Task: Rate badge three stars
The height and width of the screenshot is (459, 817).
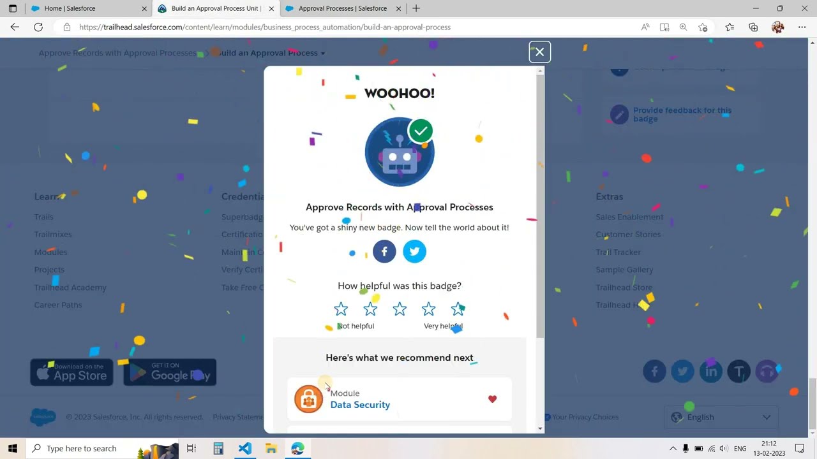Action: point(400,309)
